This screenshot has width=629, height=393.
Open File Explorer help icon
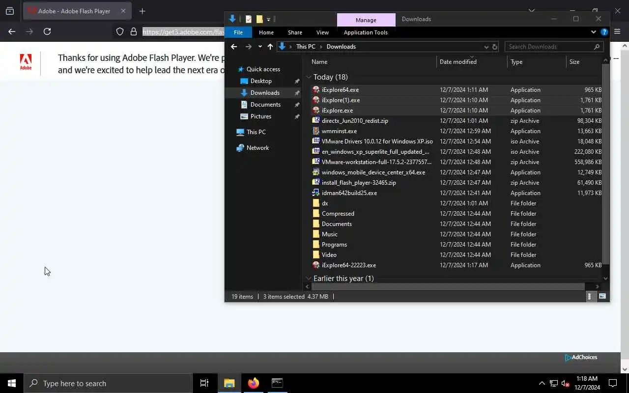click(x=604, y=32)
